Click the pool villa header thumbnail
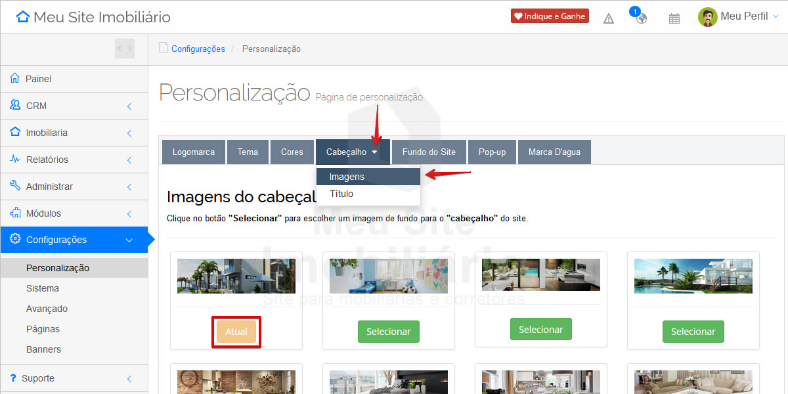 tap(693, 276)
